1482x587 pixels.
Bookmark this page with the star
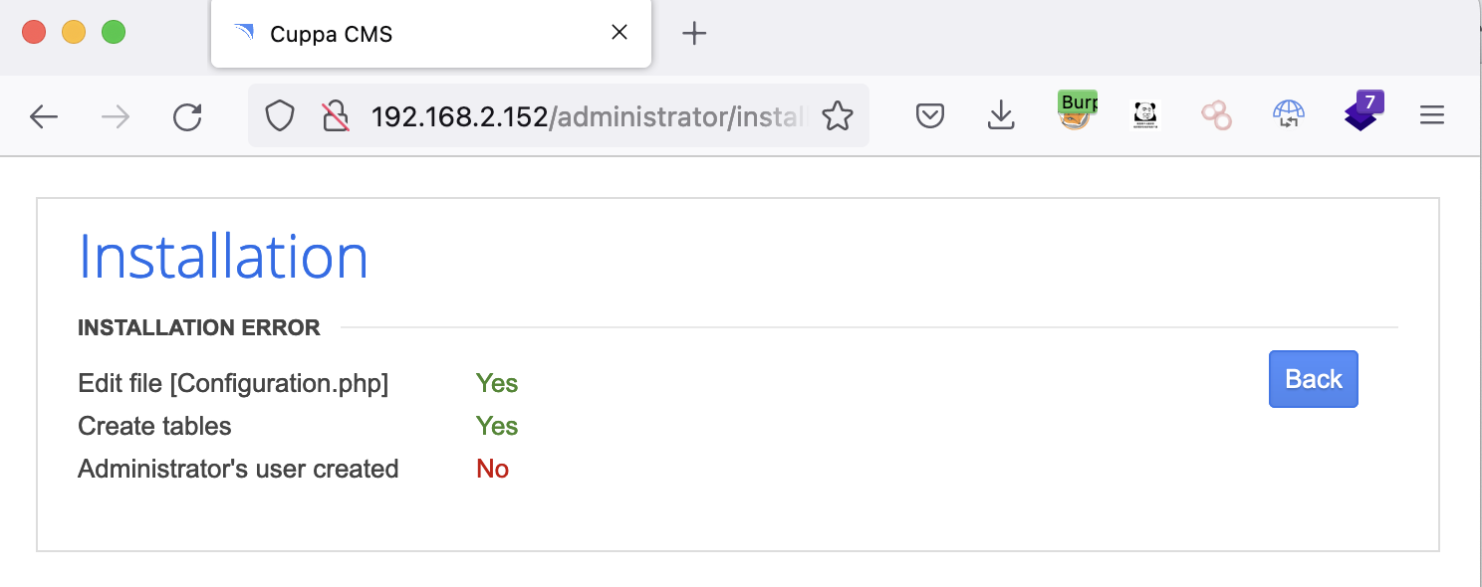837,117
